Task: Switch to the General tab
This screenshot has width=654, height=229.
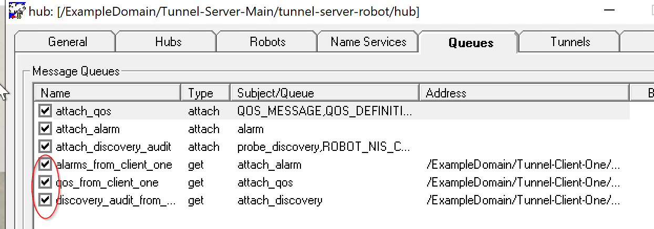Action: [67, 42]
